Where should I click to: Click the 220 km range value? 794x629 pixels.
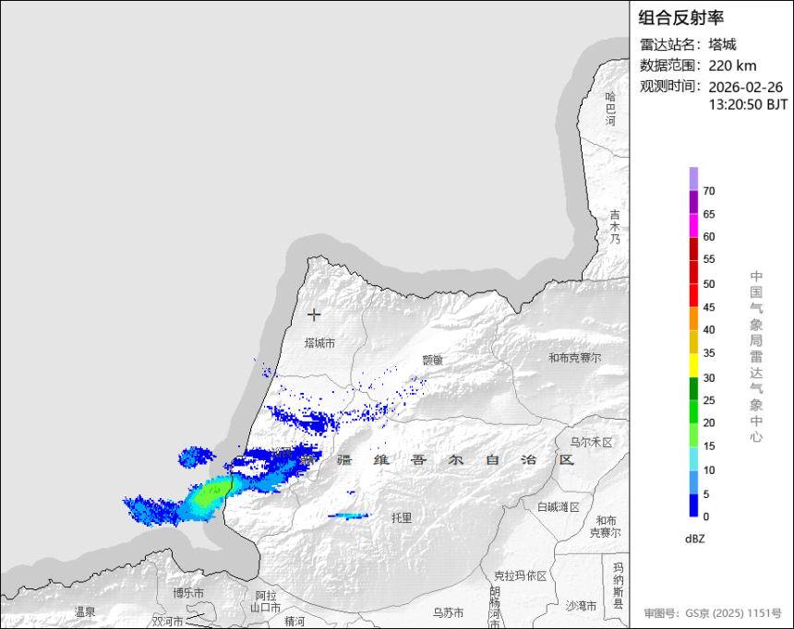point(732,65)
